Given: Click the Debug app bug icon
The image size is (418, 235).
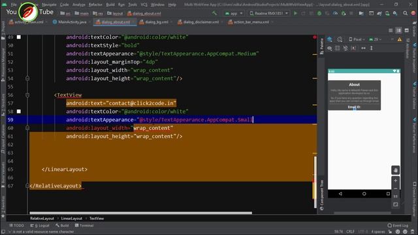Looking at the screenshot, I should click(319, 13).
